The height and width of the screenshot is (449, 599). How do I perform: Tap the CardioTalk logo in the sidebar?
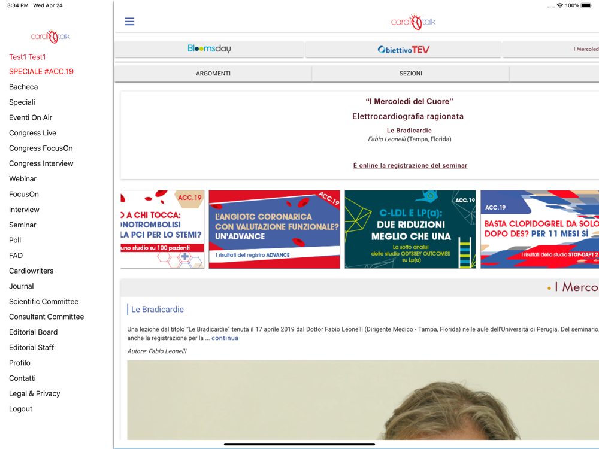(50, 37)
